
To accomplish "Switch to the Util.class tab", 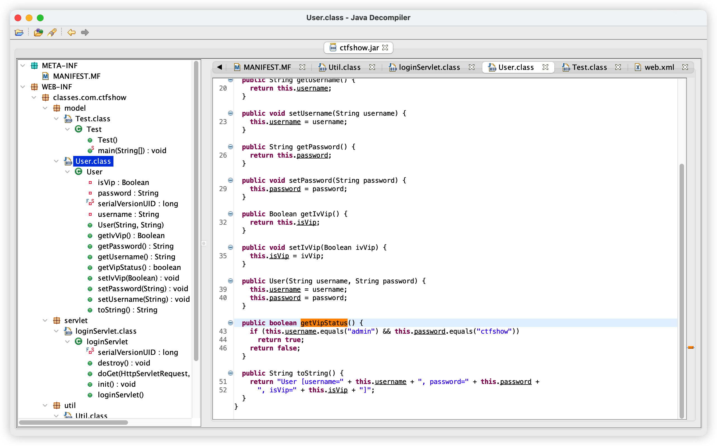I will [x=339, y=67].
